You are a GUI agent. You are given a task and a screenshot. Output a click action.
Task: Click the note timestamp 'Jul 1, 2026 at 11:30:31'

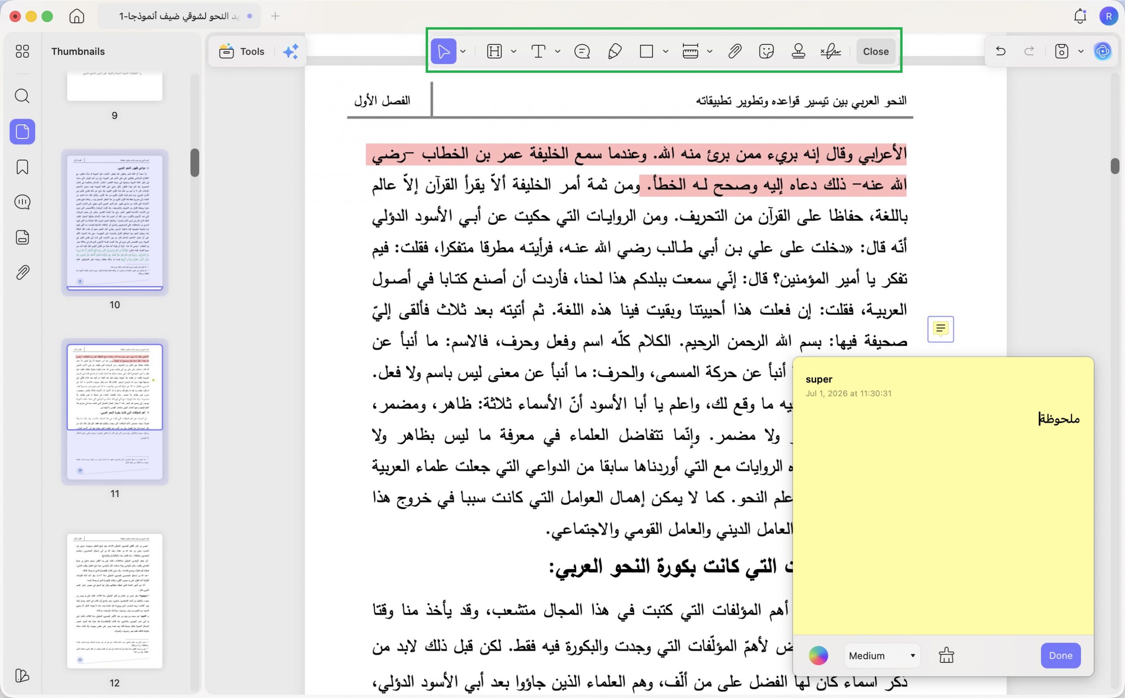click(848, 393)
